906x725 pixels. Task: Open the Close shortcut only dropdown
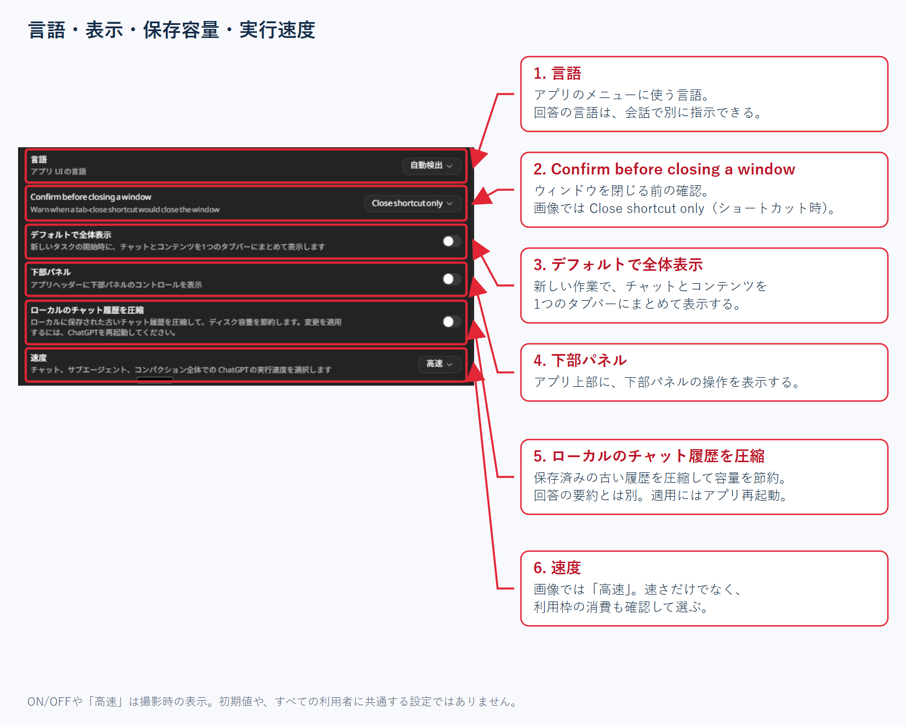tap(412, 203)
